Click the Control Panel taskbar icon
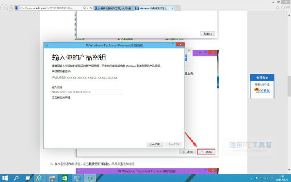 [x=77, y=178]
